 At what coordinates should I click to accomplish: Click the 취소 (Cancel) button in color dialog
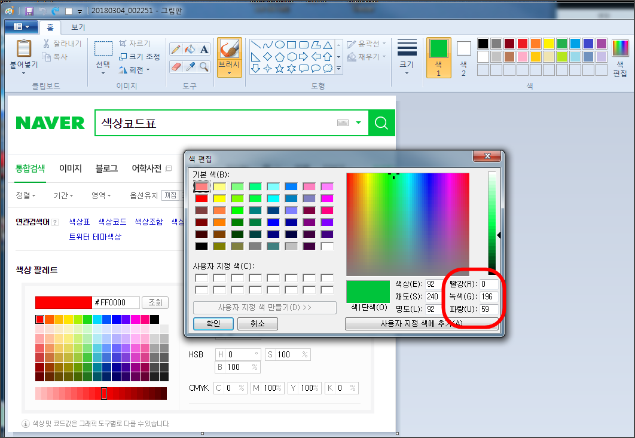258,323
